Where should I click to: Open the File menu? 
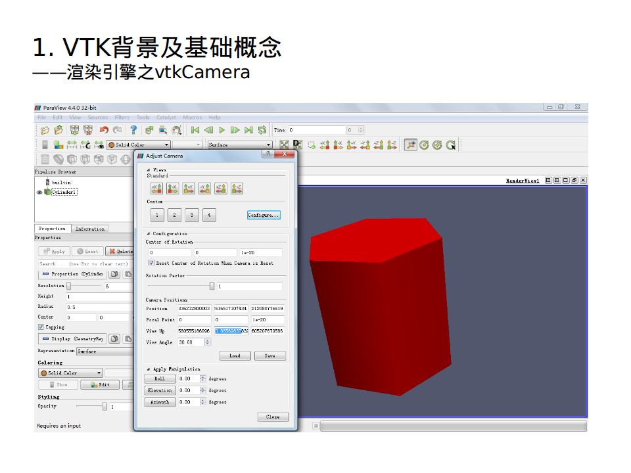[x=42, y=118]
